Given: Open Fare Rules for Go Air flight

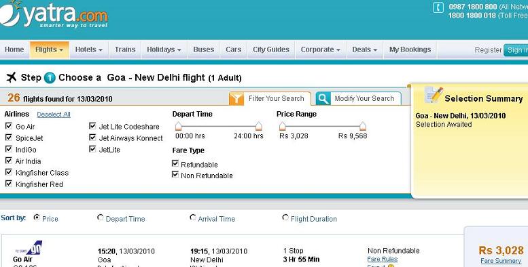Looking at the screenshot, I should point(382,259).
